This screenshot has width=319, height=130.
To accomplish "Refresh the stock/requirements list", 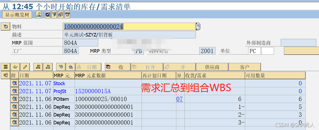I will [48, 15].
